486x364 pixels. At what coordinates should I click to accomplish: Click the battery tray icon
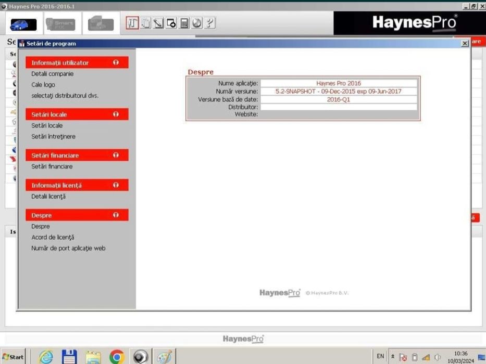(x=415, y=357)
